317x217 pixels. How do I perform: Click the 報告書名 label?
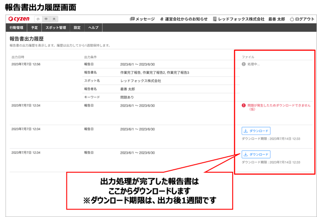90,72
